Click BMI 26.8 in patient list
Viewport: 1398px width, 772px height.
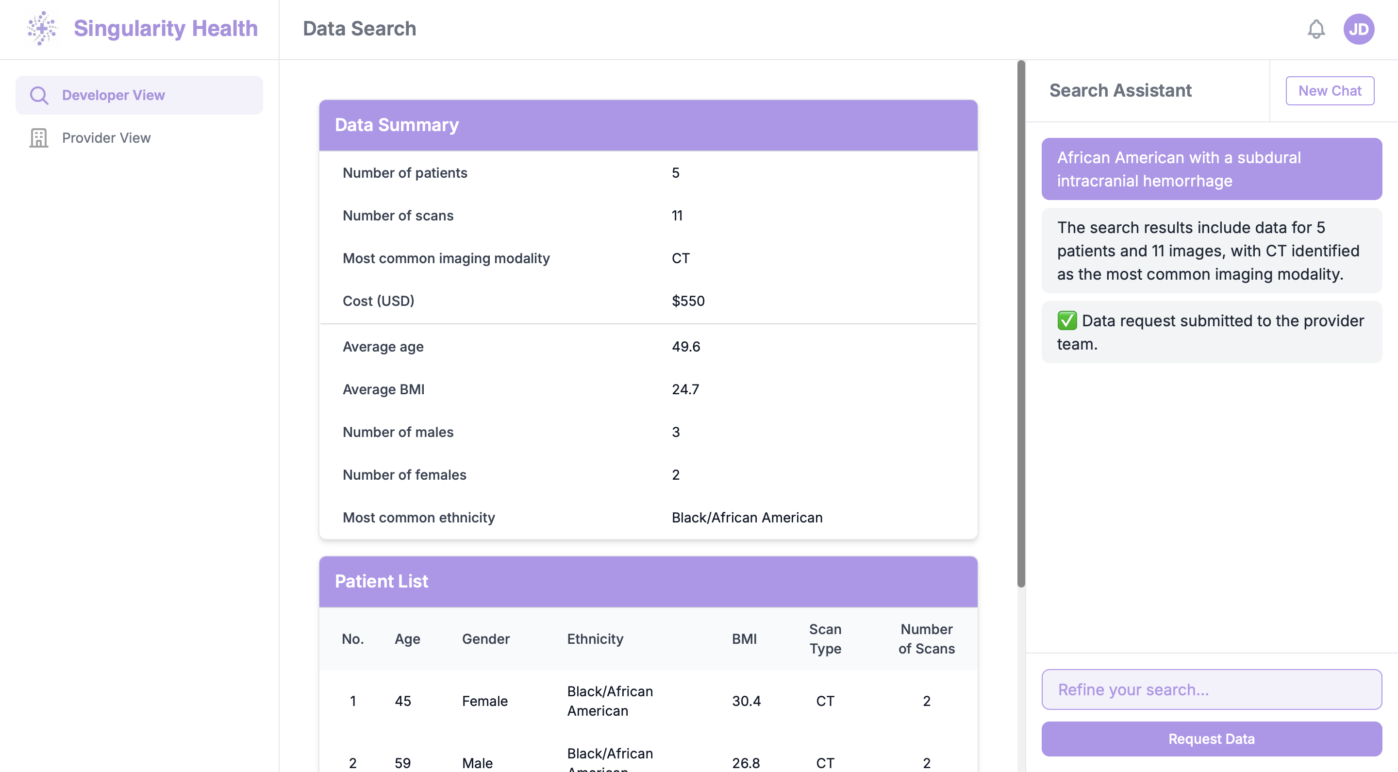point(746,763)
